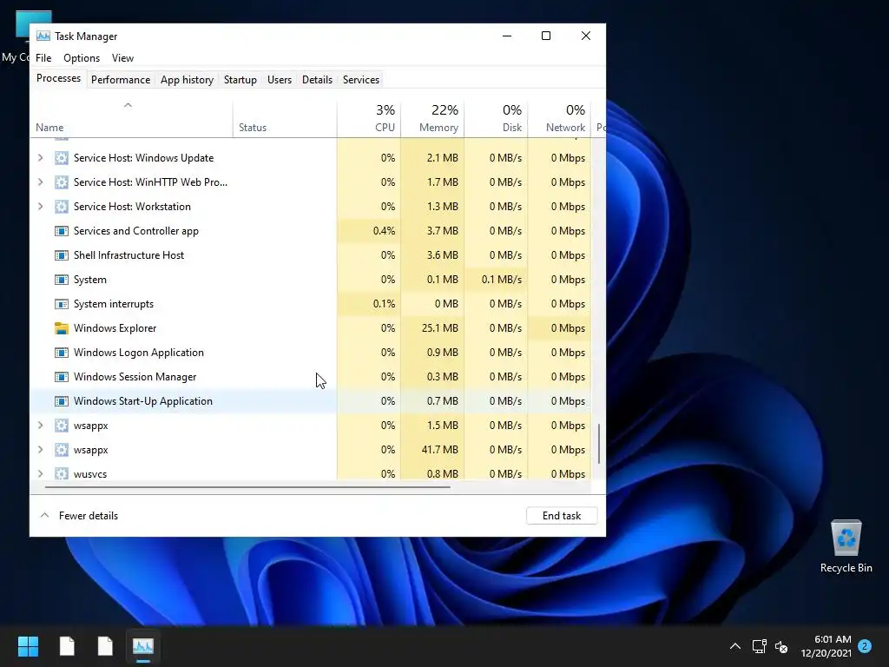This screenshot has width=889, height=667.
Task: Sort by the Status column header
Action: coord(285,119)
